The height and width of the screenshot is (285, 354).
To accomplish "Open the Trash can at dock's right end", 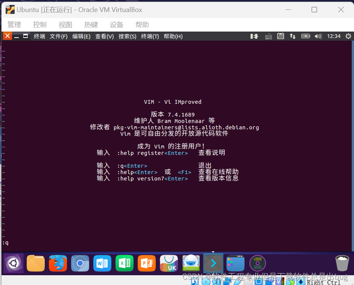I will 341,263.
